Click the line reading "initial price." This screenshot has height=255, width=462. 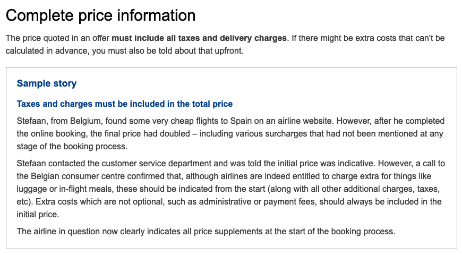point(38,214)
